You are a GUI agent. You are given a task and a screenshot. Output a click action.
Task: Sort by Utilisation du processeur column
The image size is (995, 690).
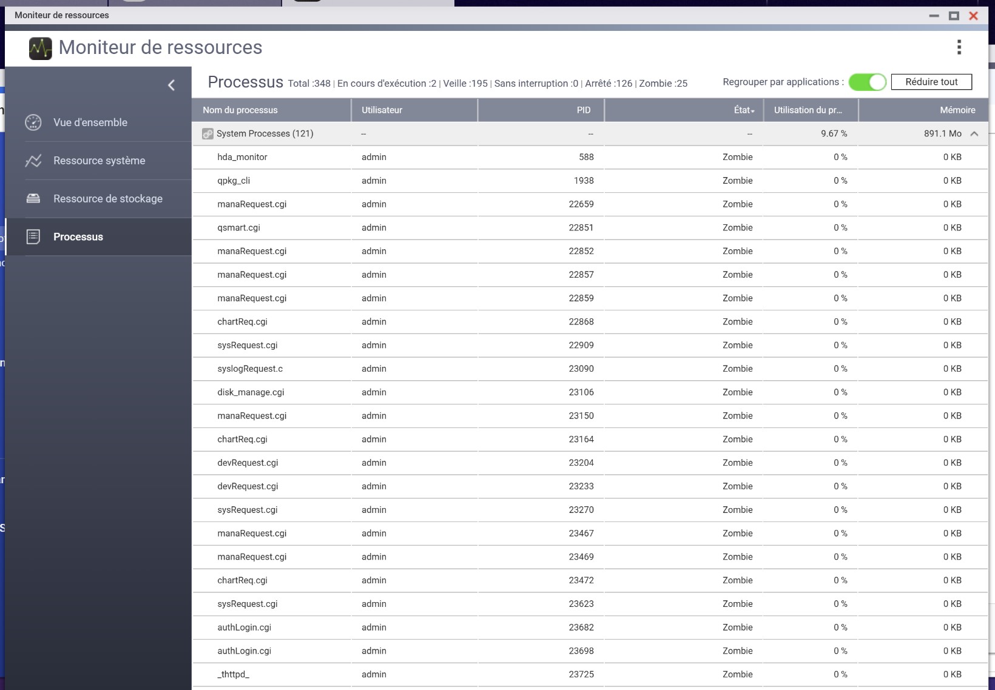(x=808, y=110)
